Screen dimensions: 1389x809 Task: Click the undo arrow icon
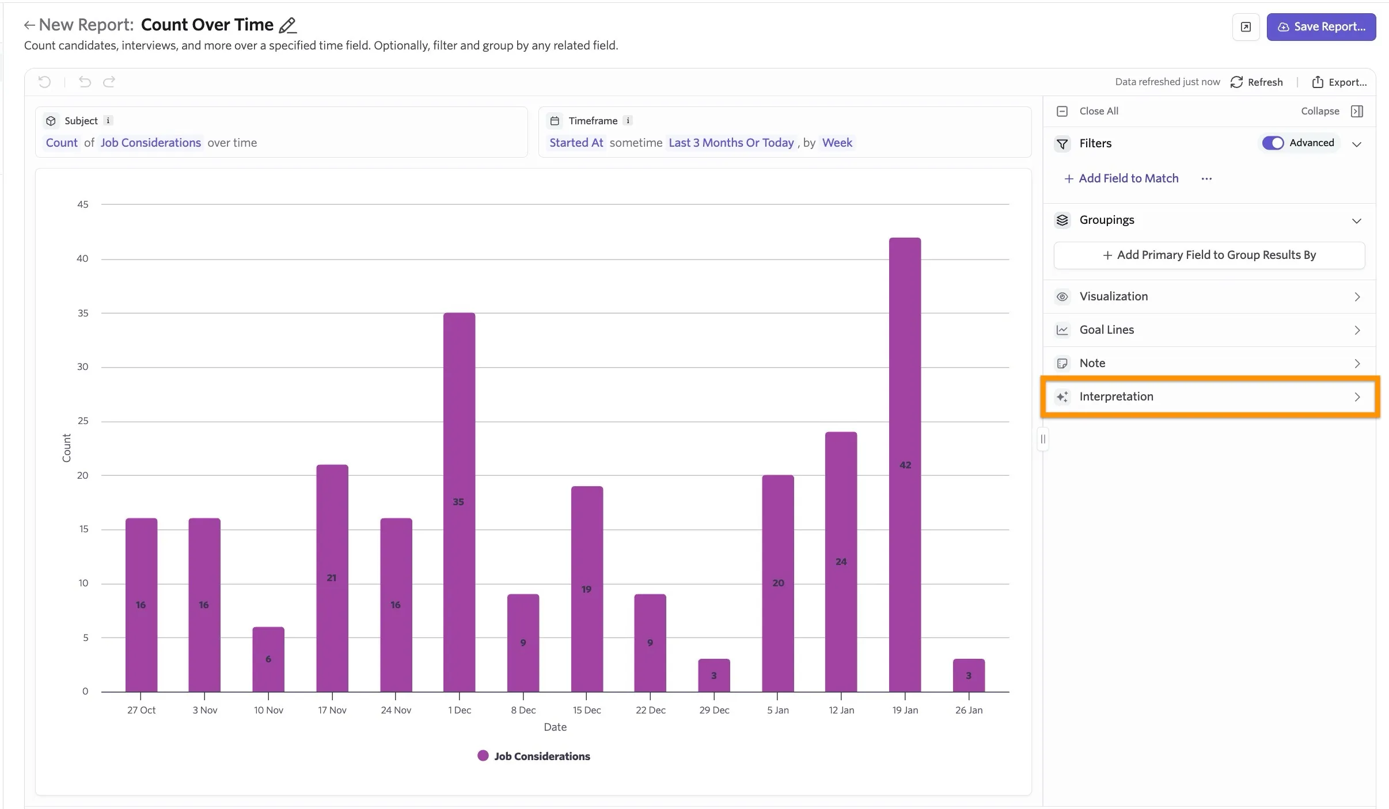click(85, 82)
